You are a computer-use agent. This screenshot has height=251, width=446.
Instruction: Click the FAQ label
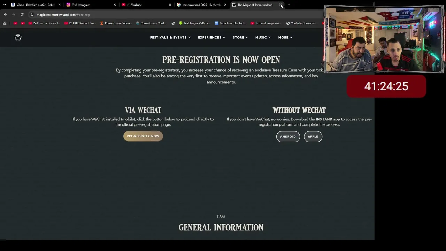tap(221, 216)
